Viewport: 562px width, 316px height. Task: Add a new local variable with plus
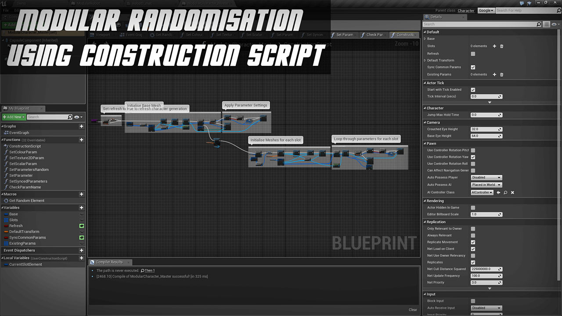coord(81,258)
